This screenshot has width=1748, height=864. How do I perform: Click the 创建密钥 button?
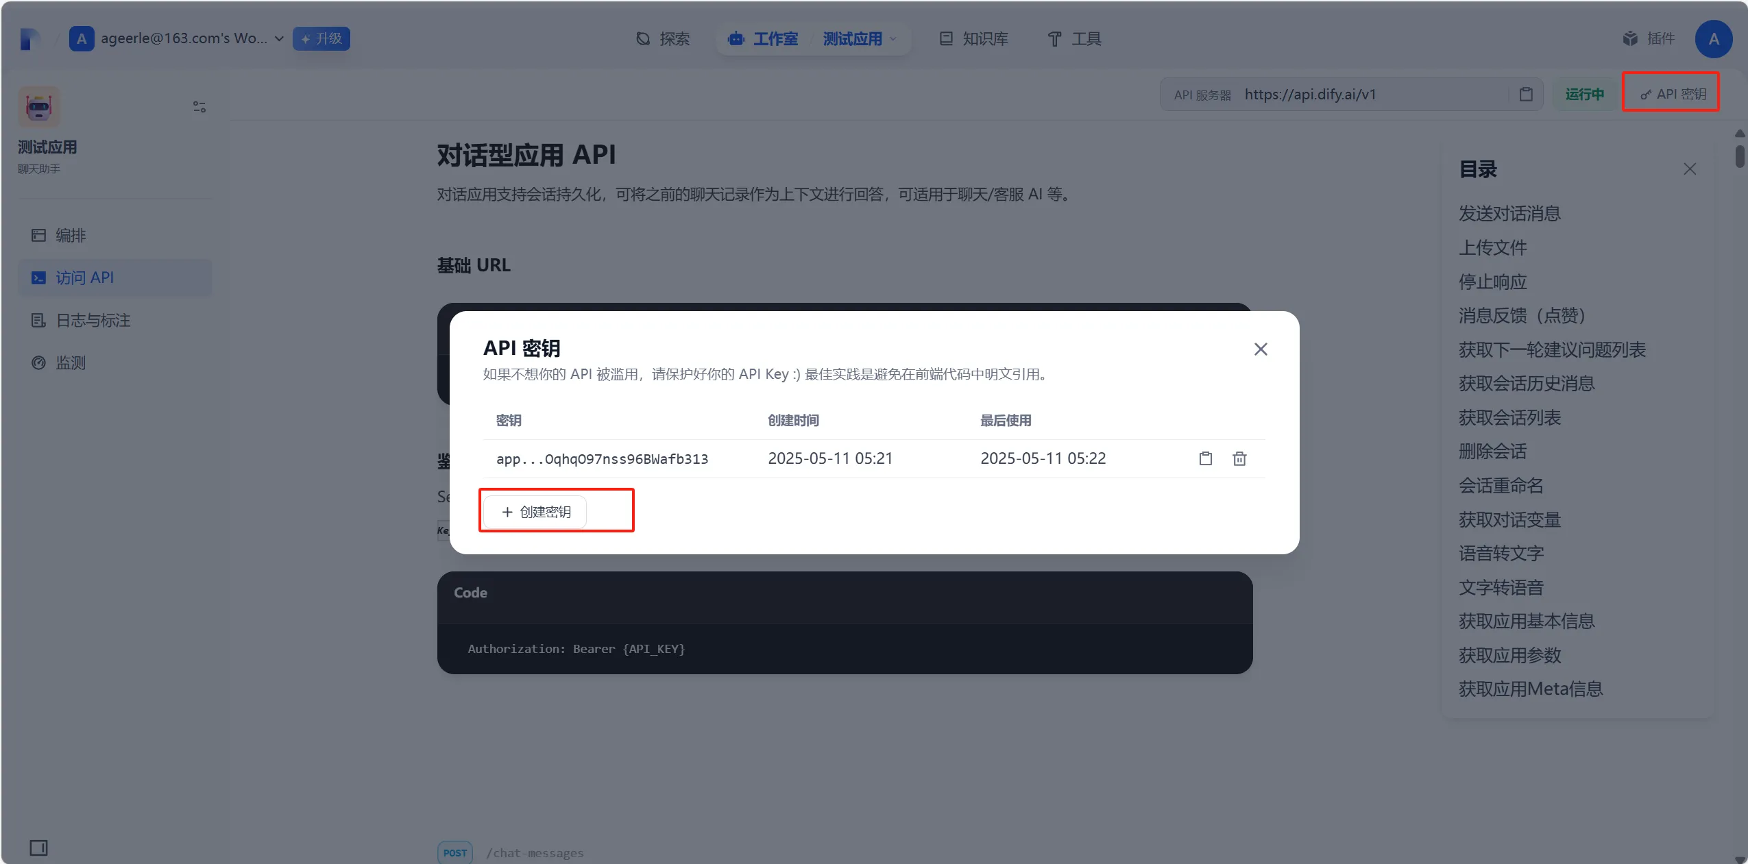point(536,512)
